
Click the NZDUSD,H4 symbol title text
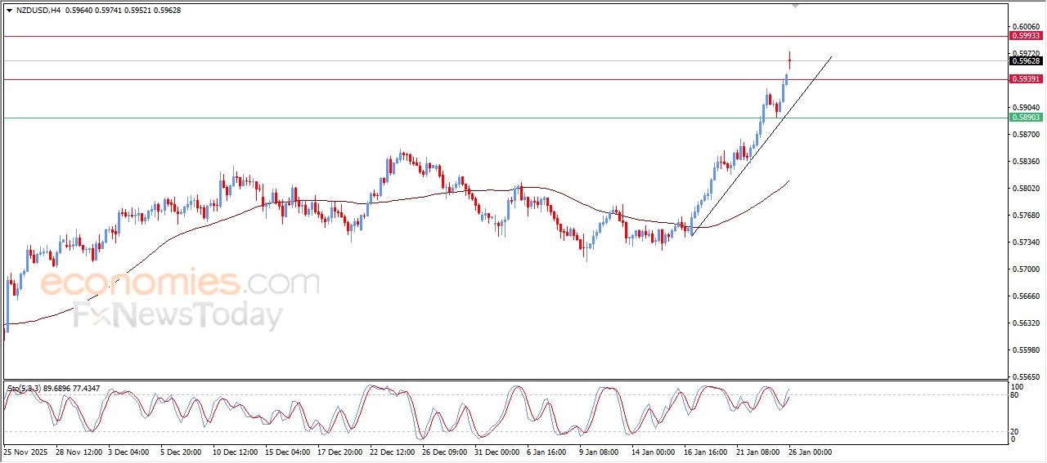click(38, 11)
